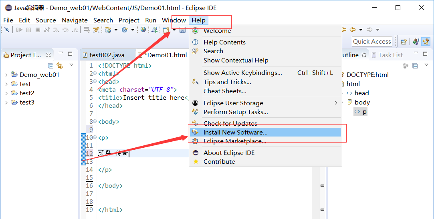Click the Suspend debug icon
This screenshot has width=434, height=219.
(x=28, y=30)
